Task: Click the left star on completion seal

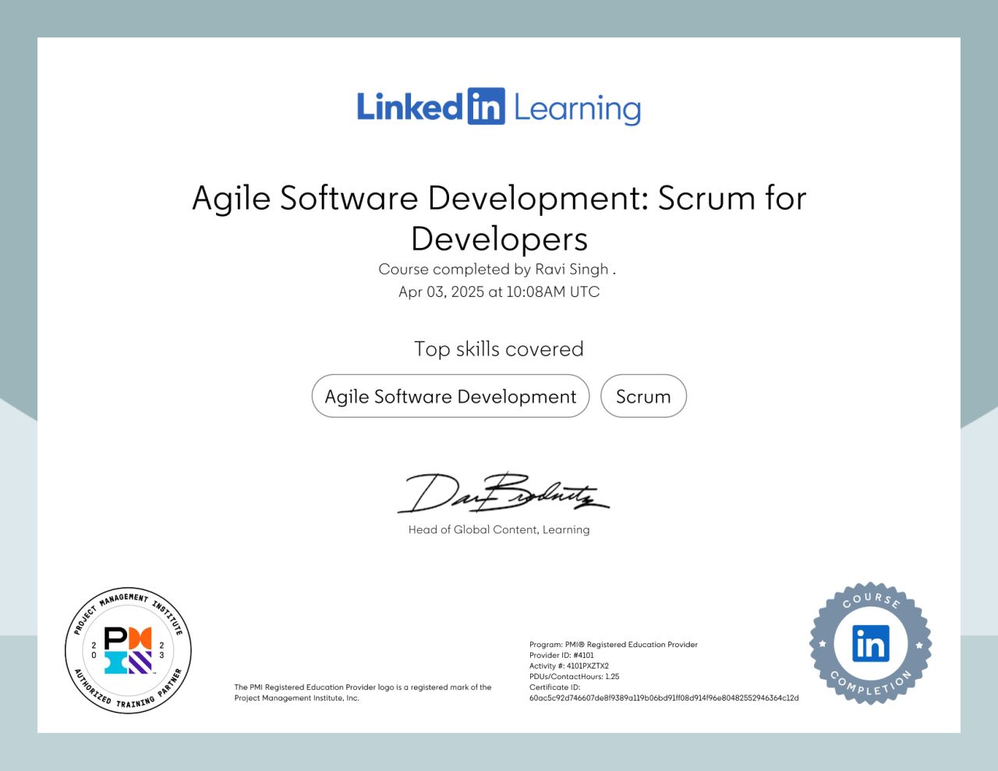Action: coord(822,644)
